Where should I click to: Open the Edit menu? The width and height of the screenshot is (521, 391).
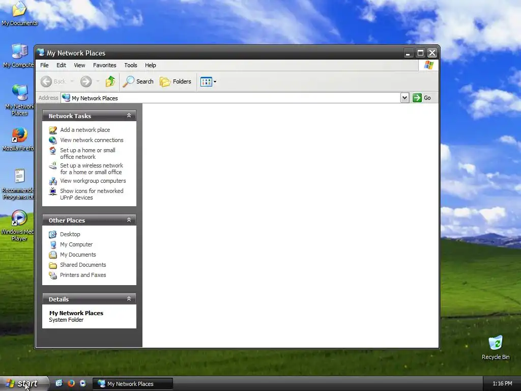coord(61,65)
